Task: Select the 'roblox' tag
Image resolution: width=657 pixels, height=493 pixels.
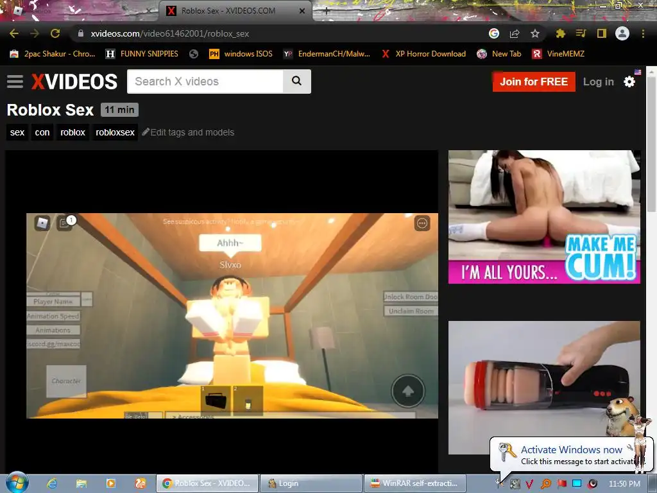Action: 73,132
